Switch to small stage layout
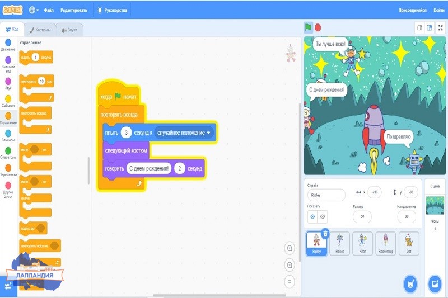Image resolution: width=448 pixels, height=298 pixels. (x=419, y=27)
